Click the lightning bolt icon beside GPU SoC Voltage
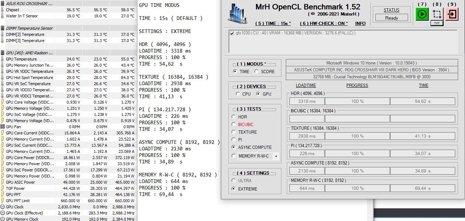Image resolution: width=465 pixels, height=221 pixels. [x=3, y=114]
